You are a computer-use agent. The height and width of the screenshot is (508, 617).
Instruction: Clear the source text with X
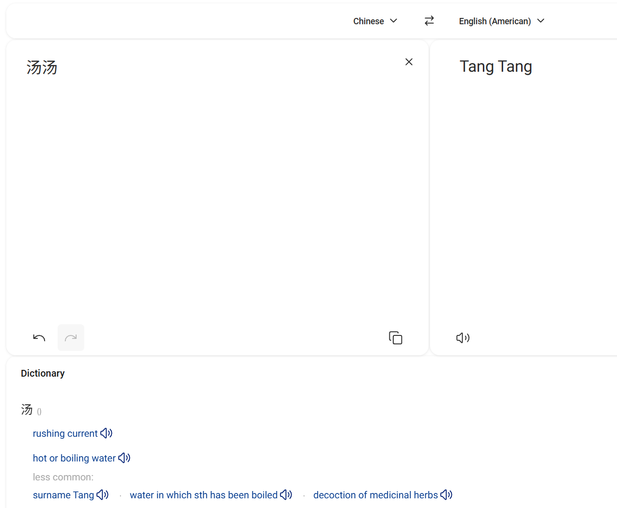409,62
